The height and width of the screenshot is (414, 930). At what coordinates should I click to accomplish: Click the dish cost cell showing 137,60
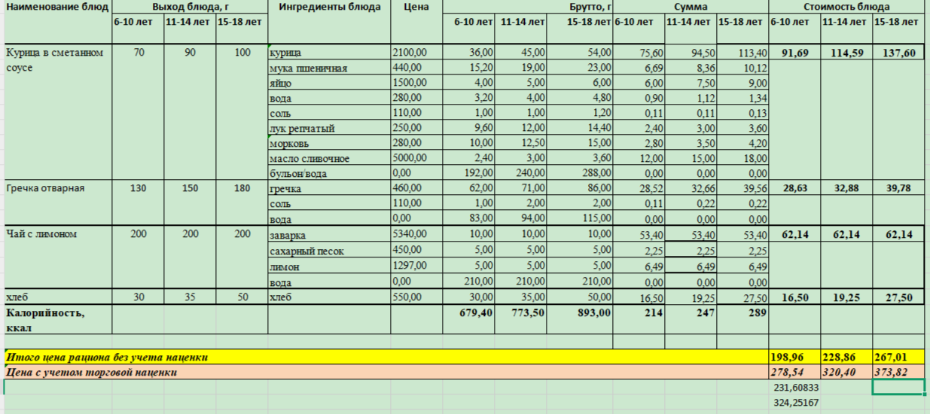point(898,53)
